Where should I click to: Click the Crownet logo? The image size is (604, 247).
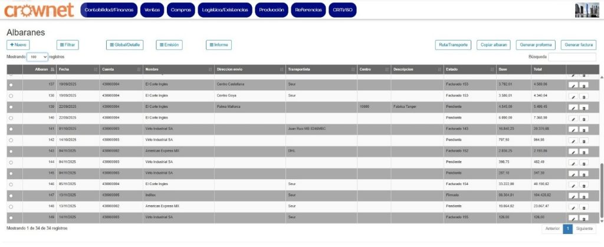pos(39,10)
